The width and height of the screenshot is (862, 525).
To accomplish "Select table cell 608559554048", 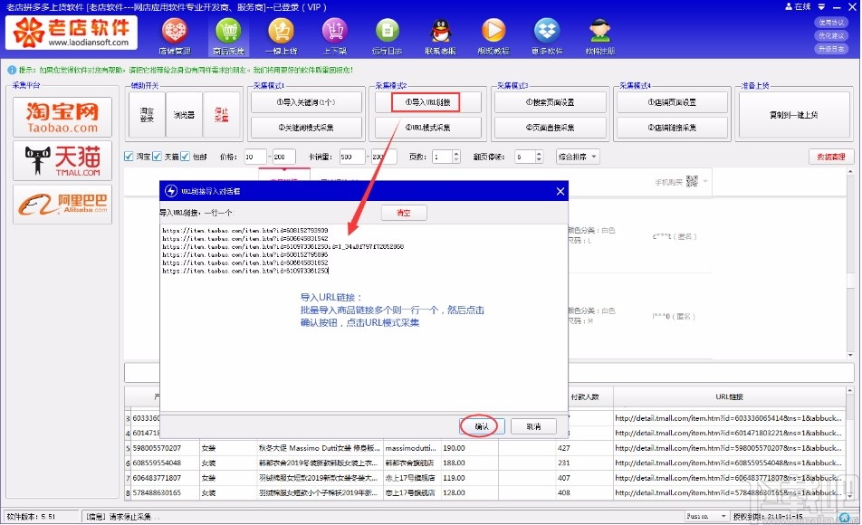I will pos(165,463).
